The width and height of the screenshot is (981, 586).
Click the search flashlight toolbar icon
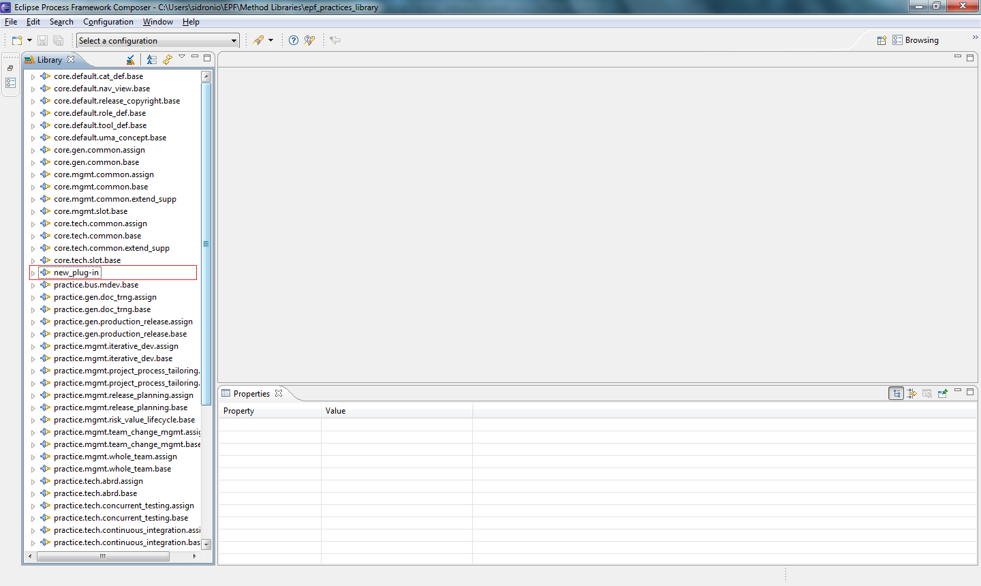click(x=258, y=40)
